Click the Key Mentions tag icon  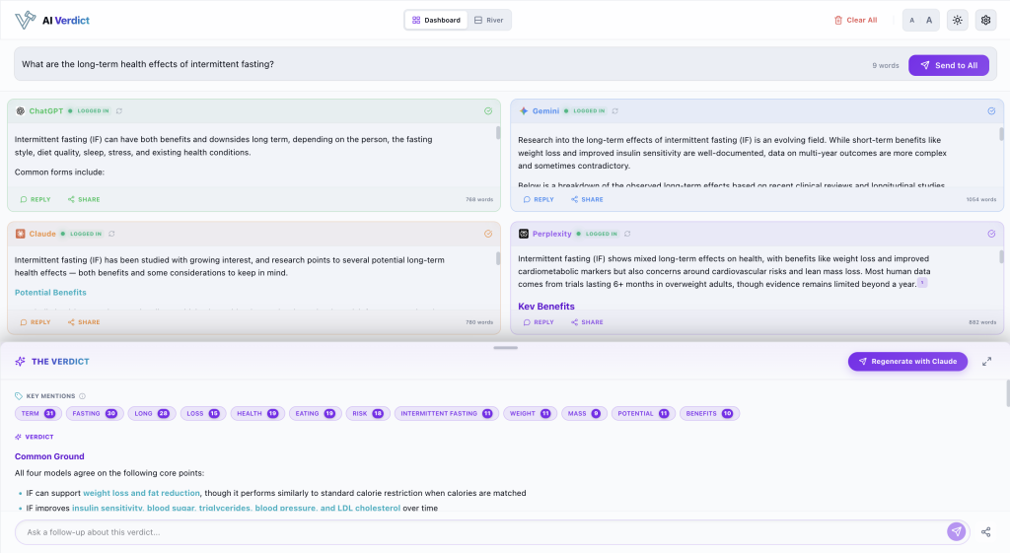pyautogui.click(x=19, y=396)
